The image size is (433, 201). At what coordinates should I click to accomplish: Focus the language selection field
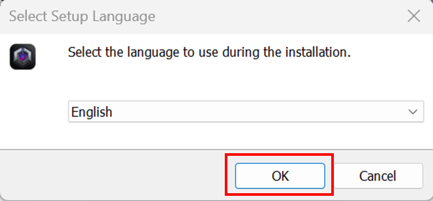(x=246, y=112)
